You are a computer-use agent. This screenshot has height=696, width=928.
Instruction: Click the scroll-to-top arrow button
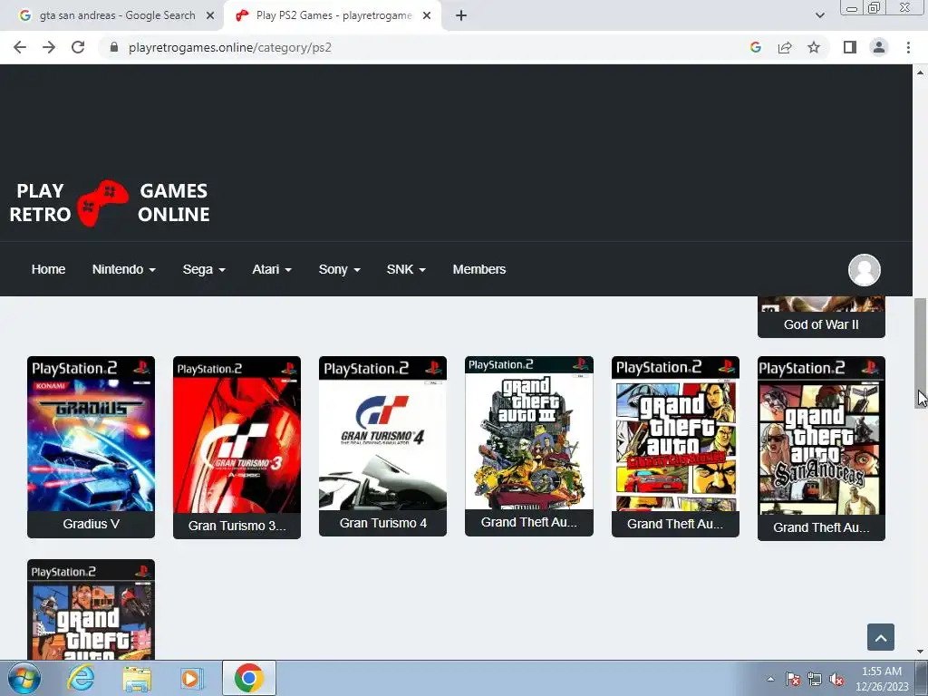[x=881, y=637]
